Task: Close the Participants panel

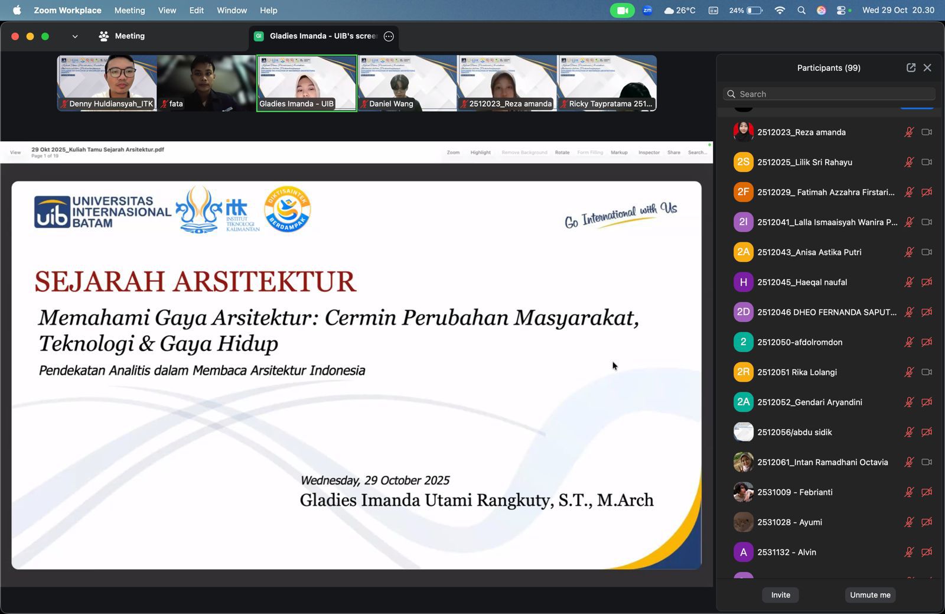Action: pyautogui.click(x=927, y=68)
